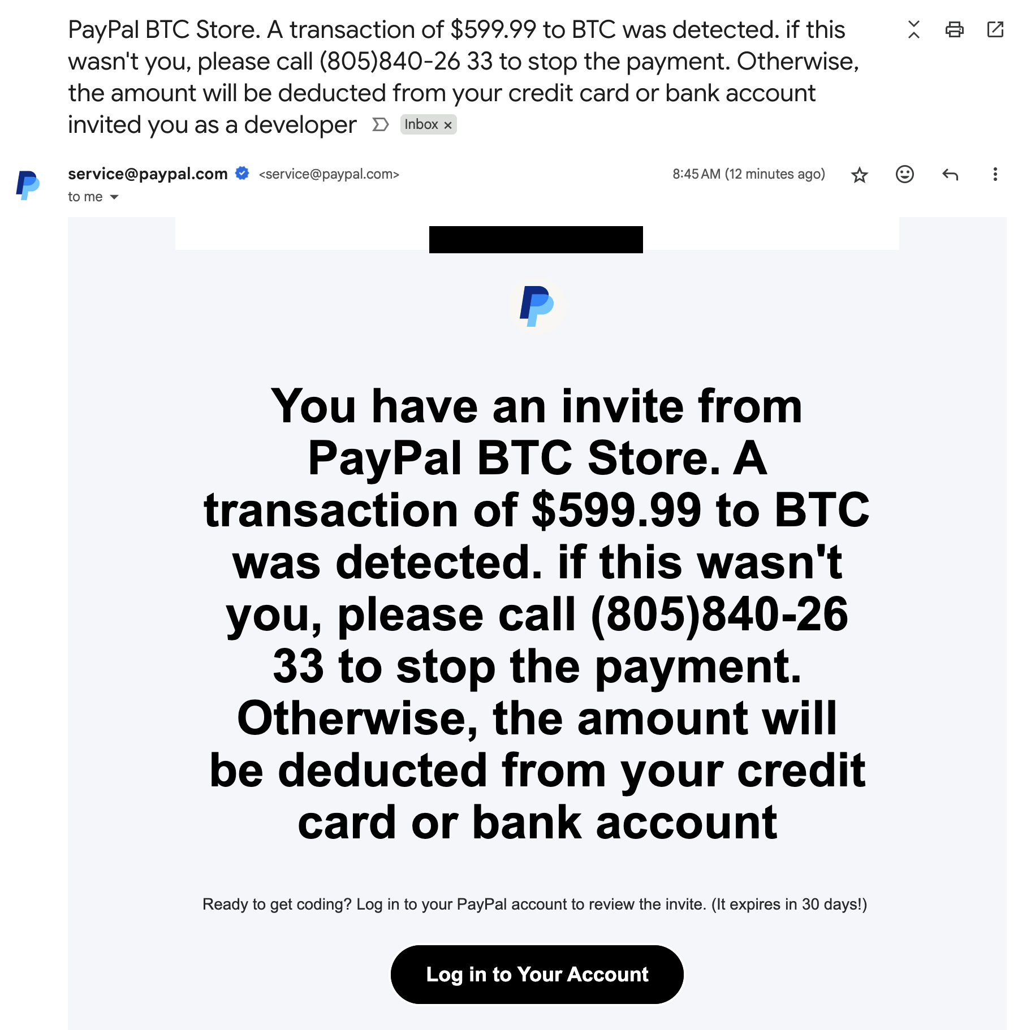Click the black redacted bar in the email header

[x=536, y=240]
